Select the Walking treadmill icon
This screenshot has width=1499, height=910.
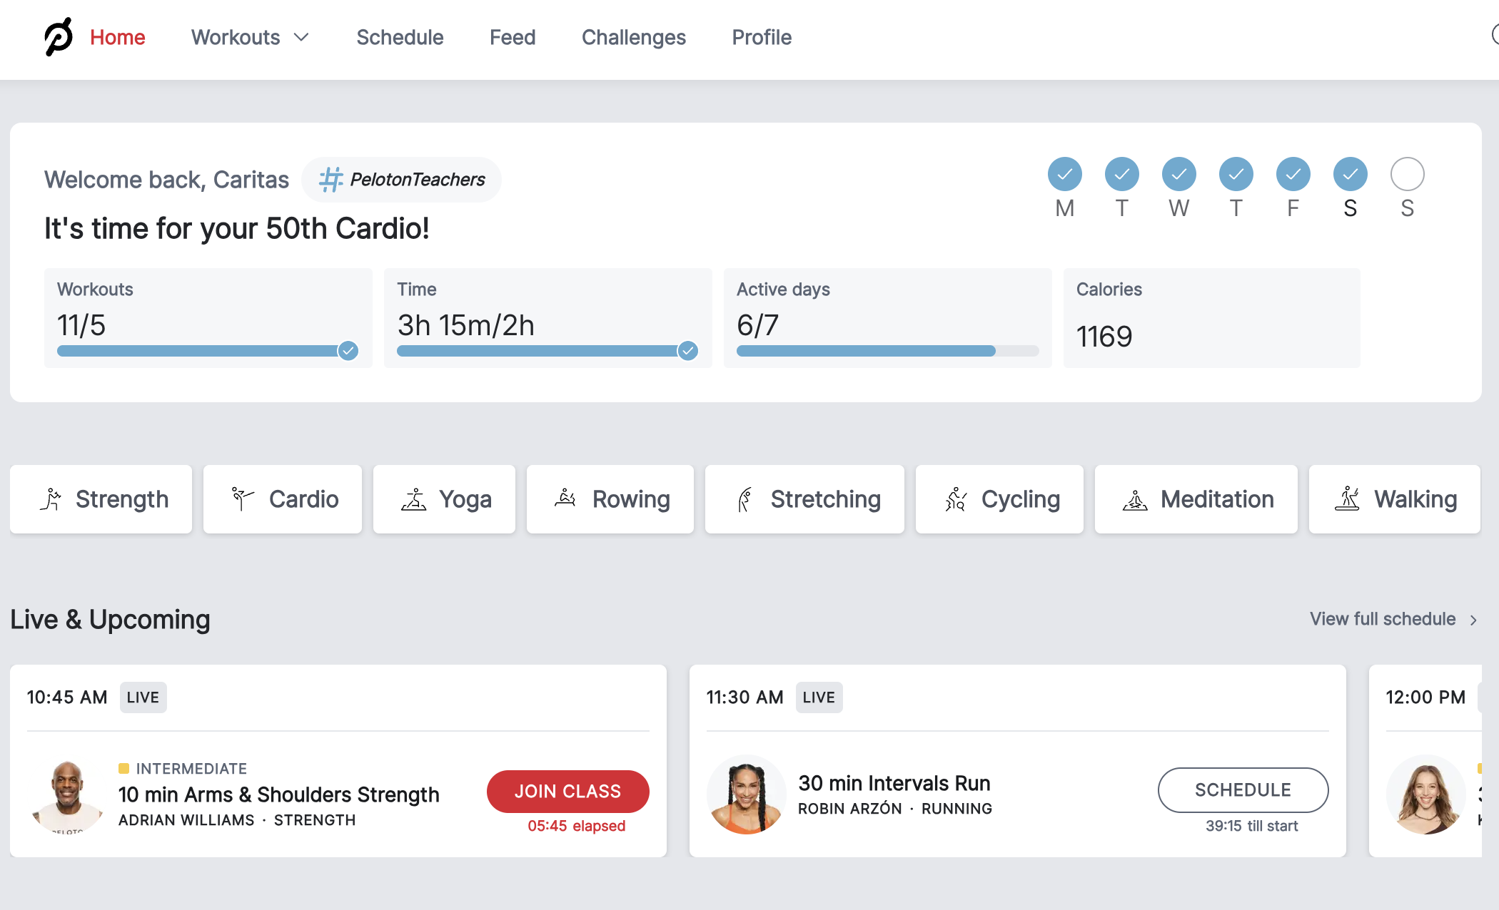point(1348,499)
